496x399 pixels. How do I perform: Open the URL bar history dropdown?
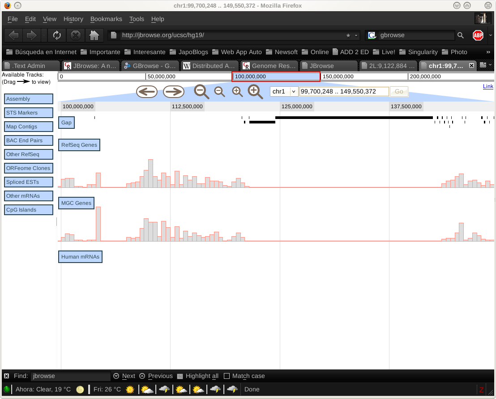356,35
